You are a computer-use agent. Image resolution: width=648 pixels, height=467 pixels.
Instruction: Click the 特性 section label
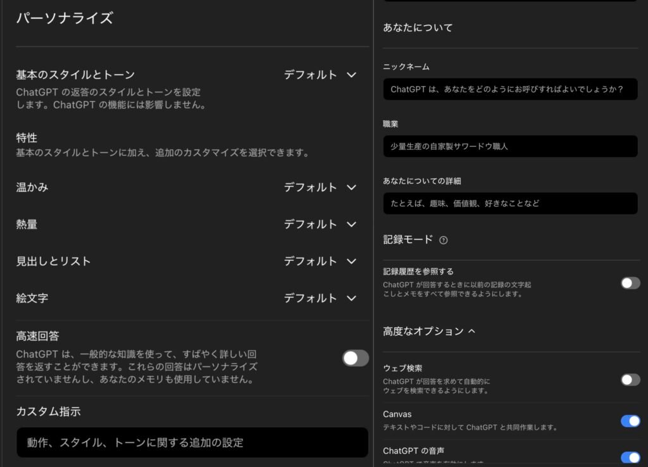coord(27,137)
